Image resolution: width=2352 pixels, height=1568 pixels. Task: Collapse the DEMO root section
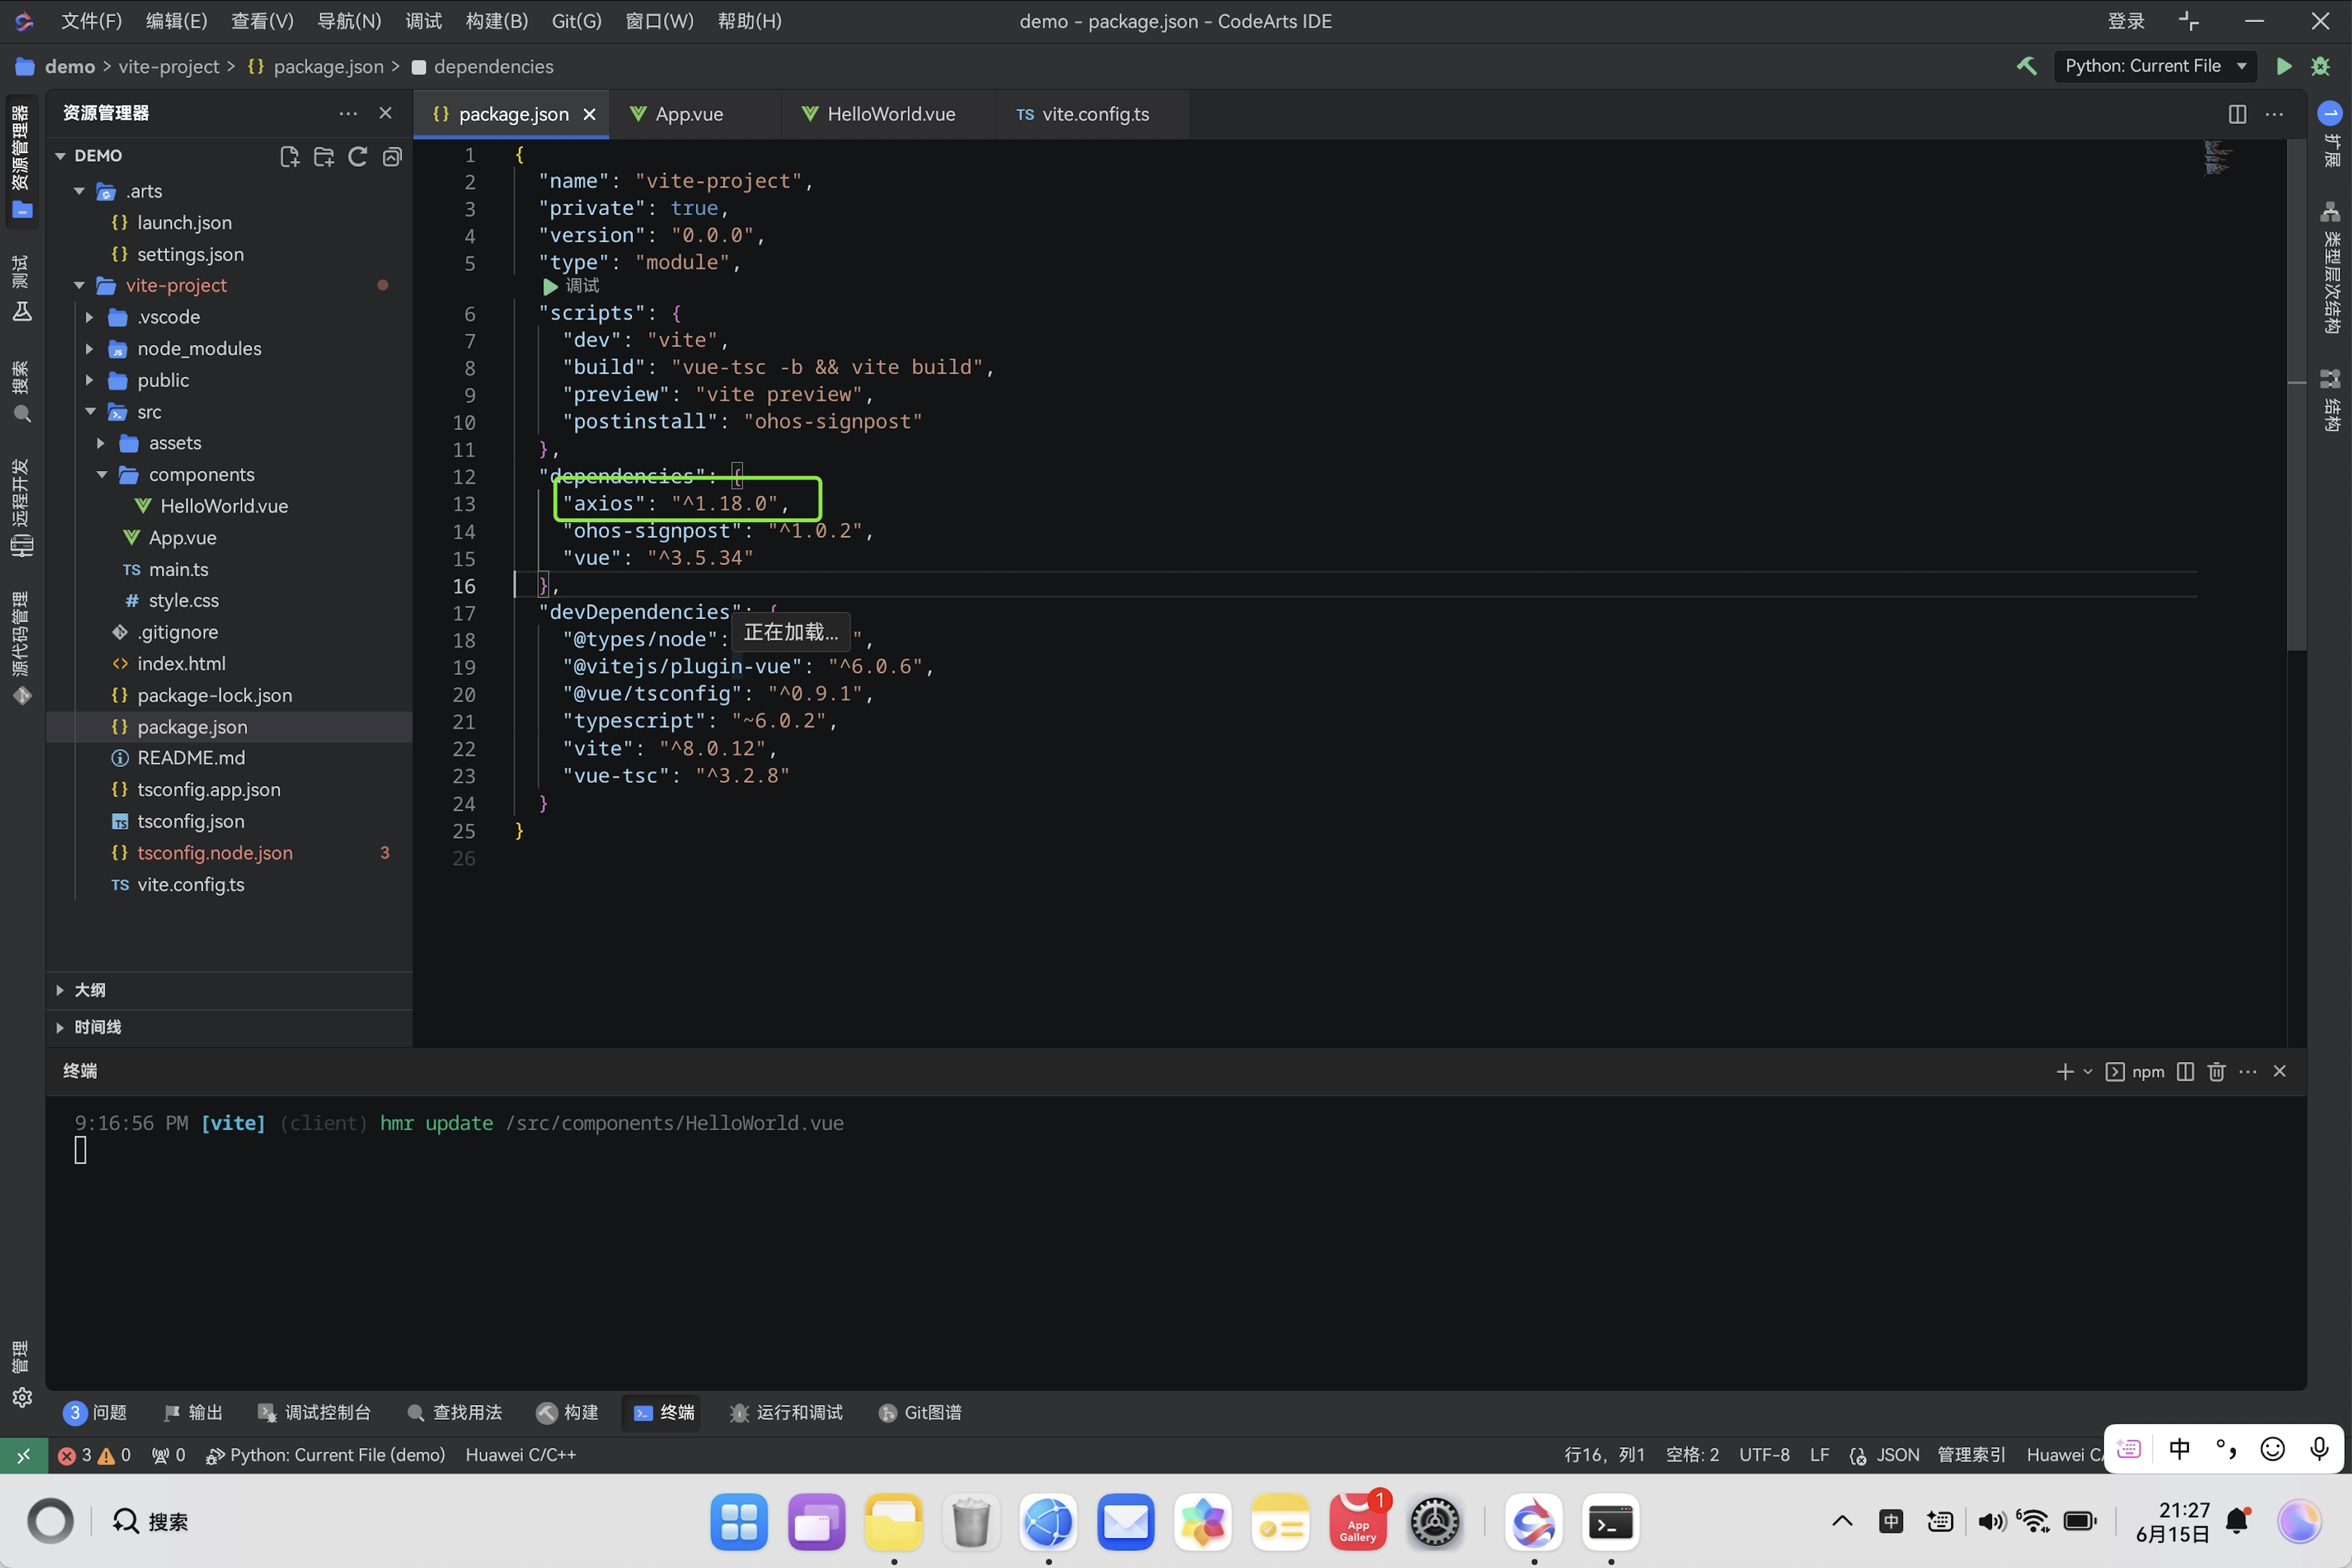tap(60, 156)
